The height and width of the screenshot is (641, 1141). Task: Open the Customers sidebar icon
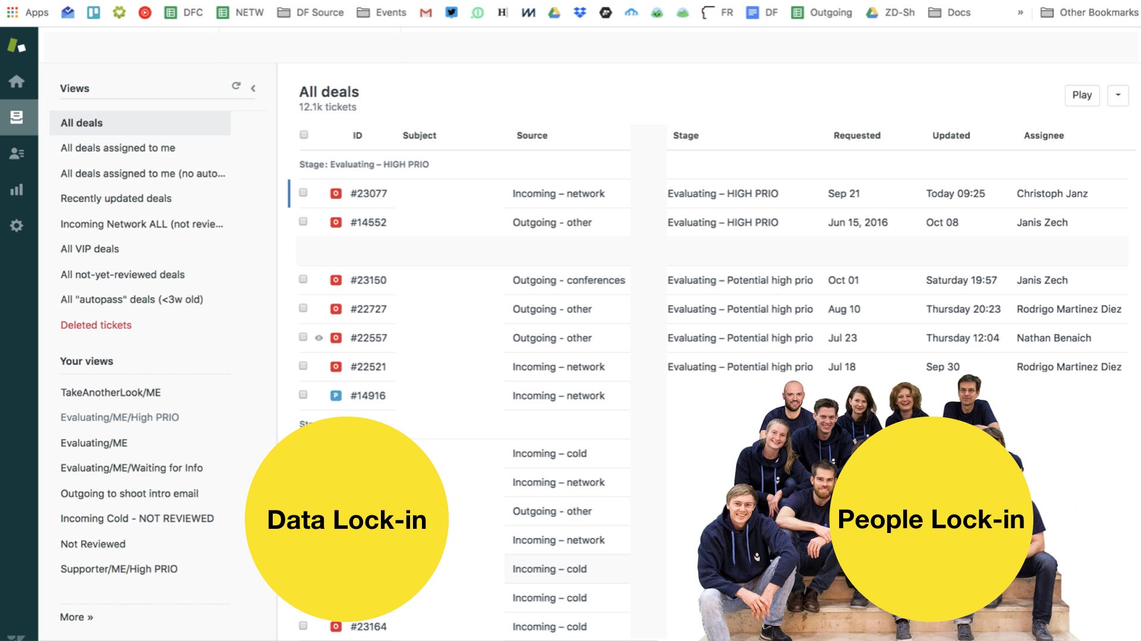pos(17,154)
